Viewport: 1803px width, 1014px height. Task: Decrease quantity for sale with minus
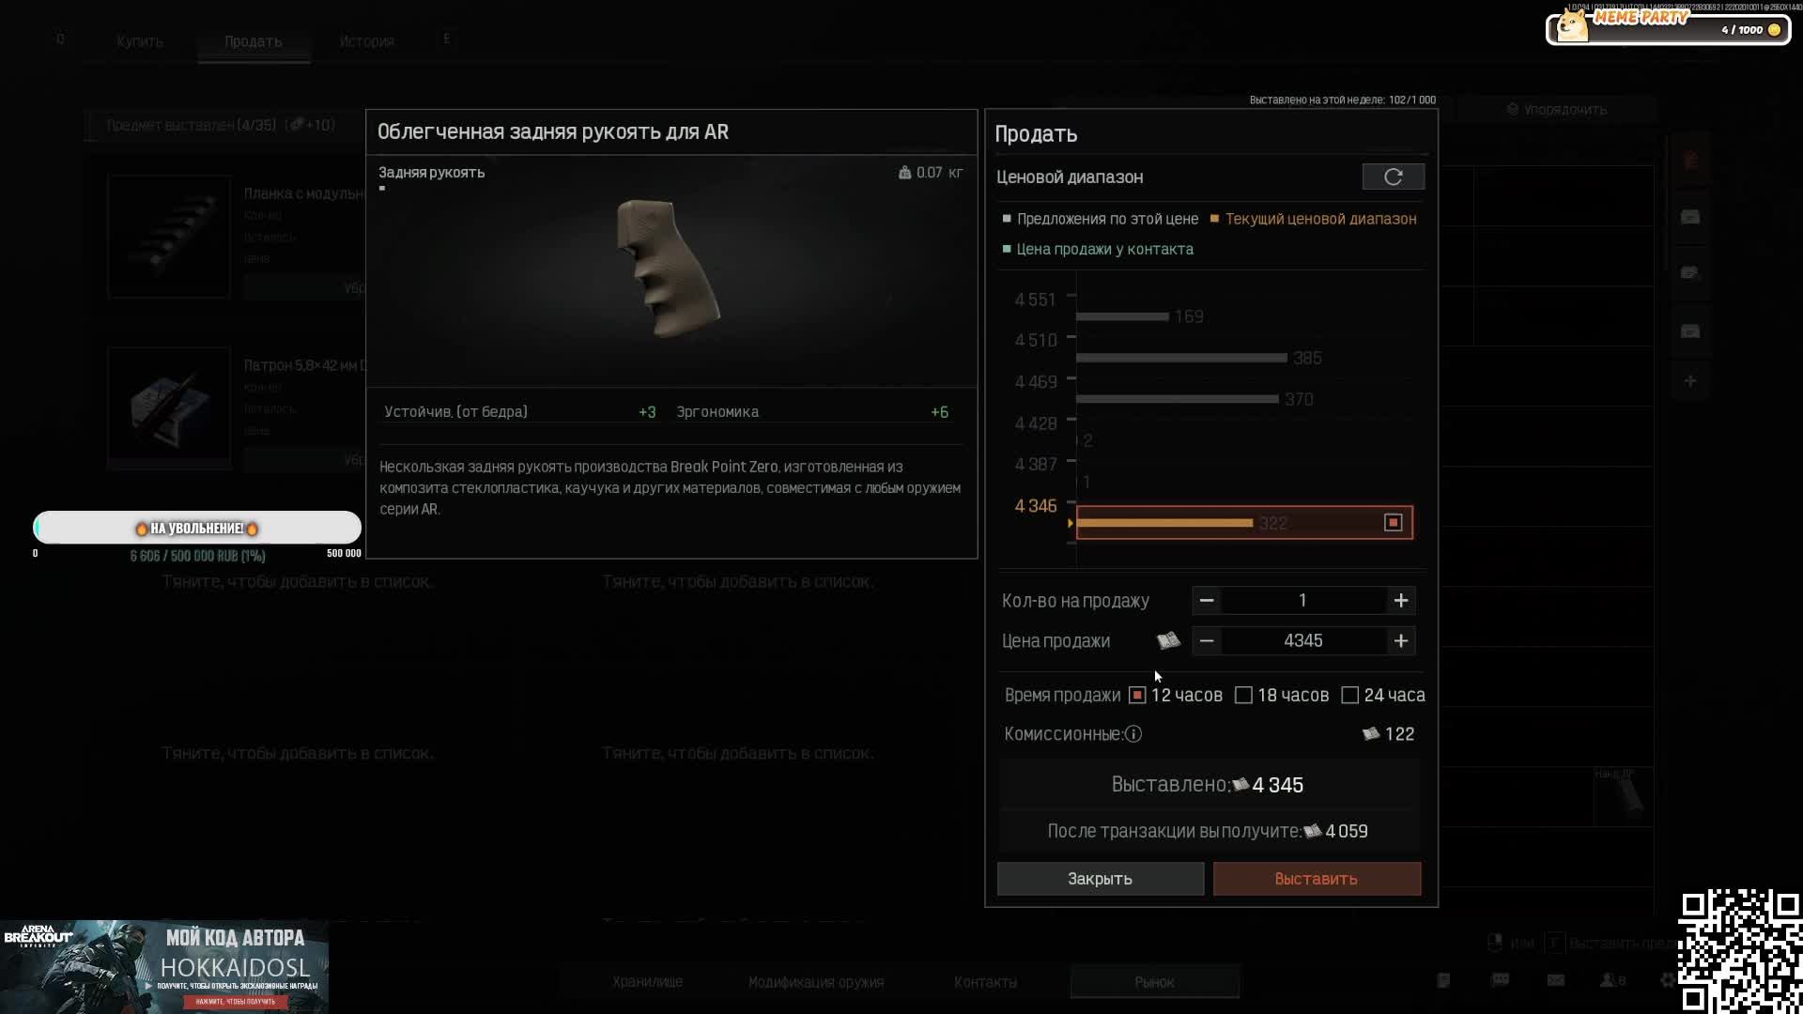[1207, 601]
